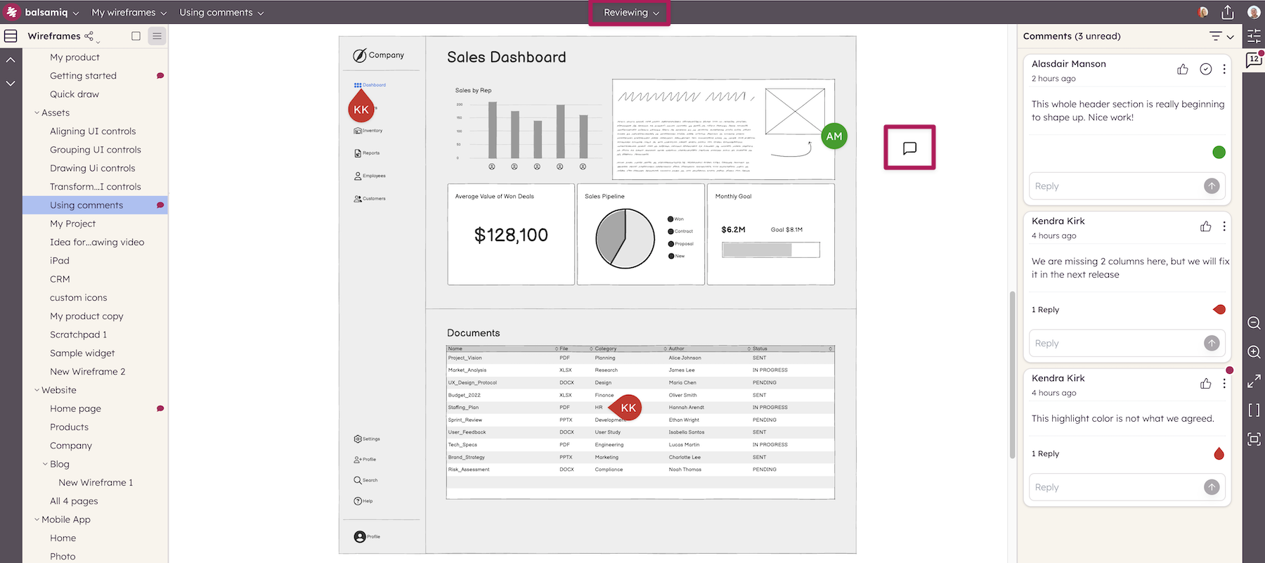1265x563 pixels.
Task: Show the 1 Reply on highlight color comment
Action: pyautogui.click(x=1045, y=454)
